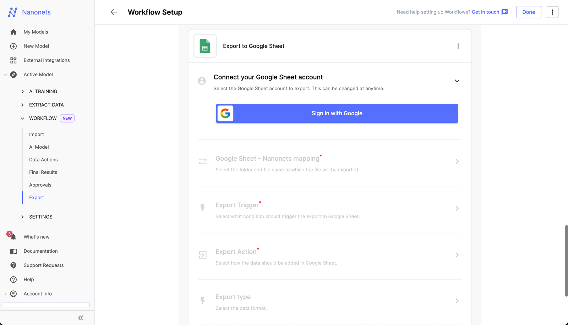Click the Google Sheets icon on the export card
Viewport: 568px width, 325px height.
pos(205,46)
